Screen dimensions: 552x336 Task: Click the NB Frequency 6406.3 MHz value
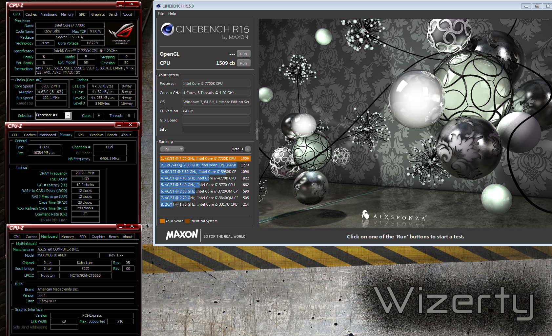tap(110, 159)
